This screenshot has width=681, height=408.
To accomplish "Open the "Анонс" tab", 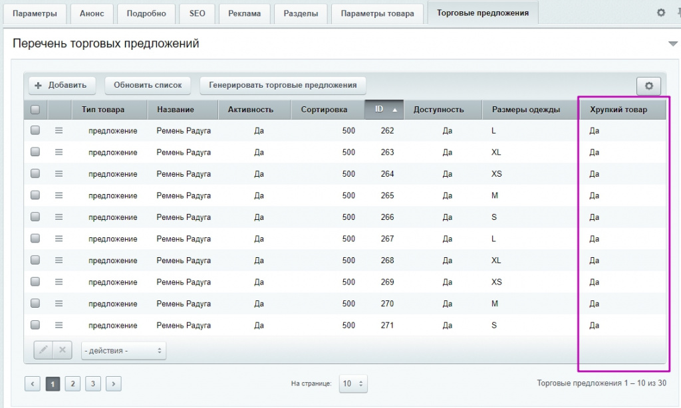I will [92, 13].
